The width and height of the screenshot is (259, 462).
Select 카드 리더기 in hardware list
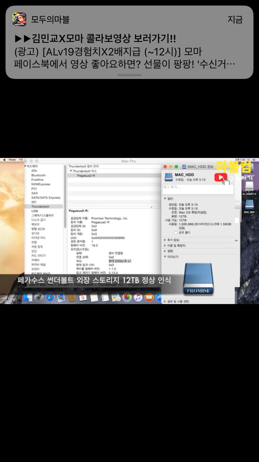click(38, 256)
